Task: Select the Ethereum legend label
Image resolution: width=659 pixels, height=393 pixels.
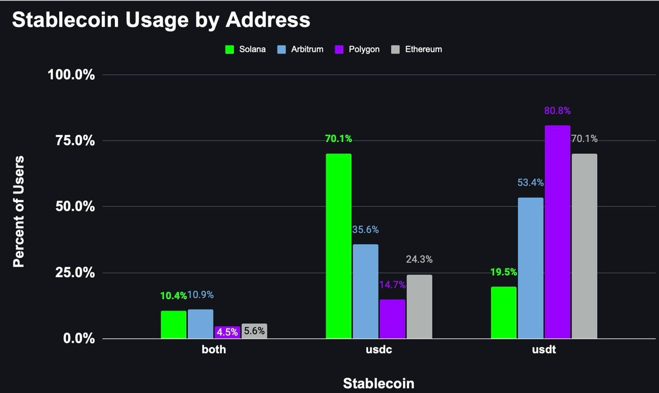Action: 424,49
